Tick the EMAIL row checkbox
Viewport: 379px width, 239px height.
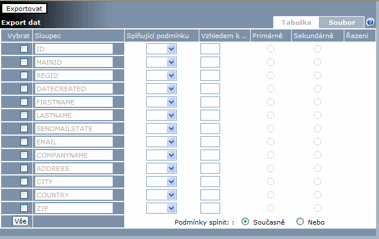point(24,141)
